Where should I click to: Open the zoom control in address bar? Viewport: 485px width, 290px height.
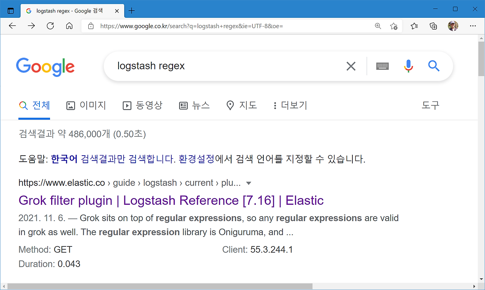point(378,26)
